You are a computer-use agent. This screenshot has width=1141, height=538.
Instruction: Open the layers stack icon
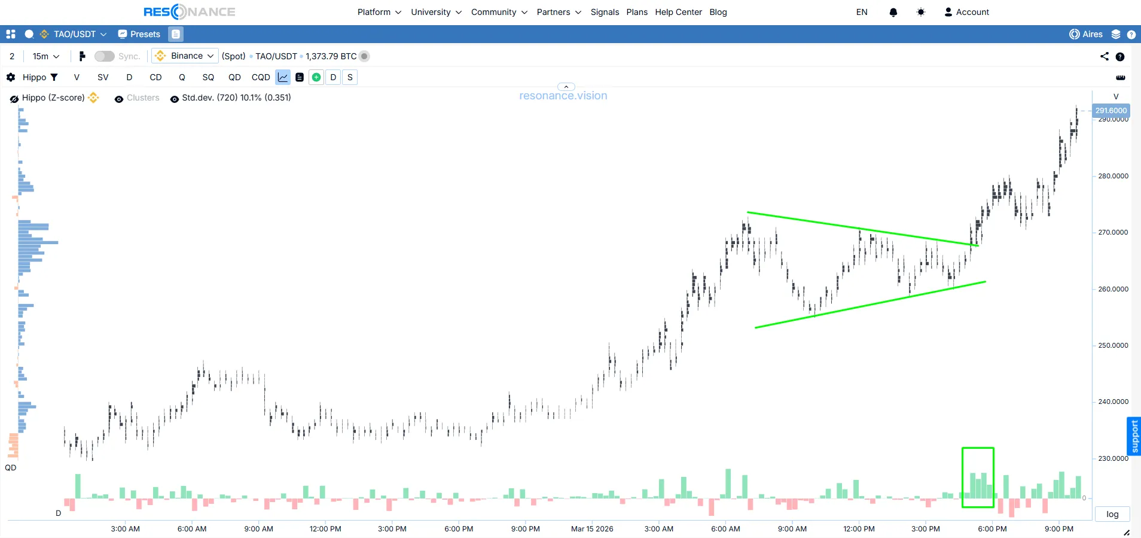pyautogui.click(x=1115, y=34)
